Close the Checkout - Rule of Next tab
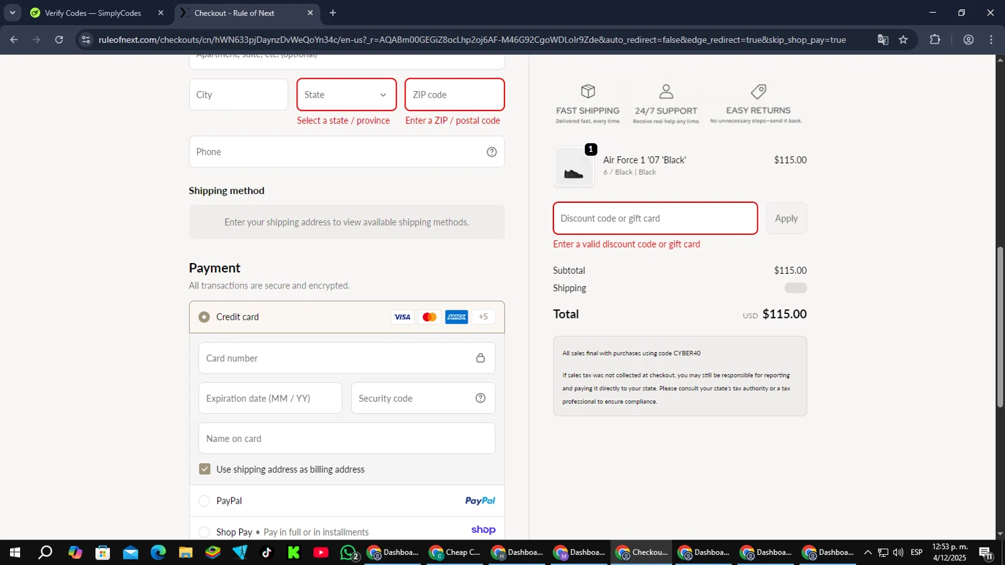Image resolution: width=1005 pixels, height=565 pixels. [x=310, y=13]
